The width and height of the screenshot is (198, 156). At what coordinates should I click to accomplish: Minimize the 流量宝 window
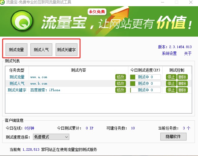[x=163, y=2]
